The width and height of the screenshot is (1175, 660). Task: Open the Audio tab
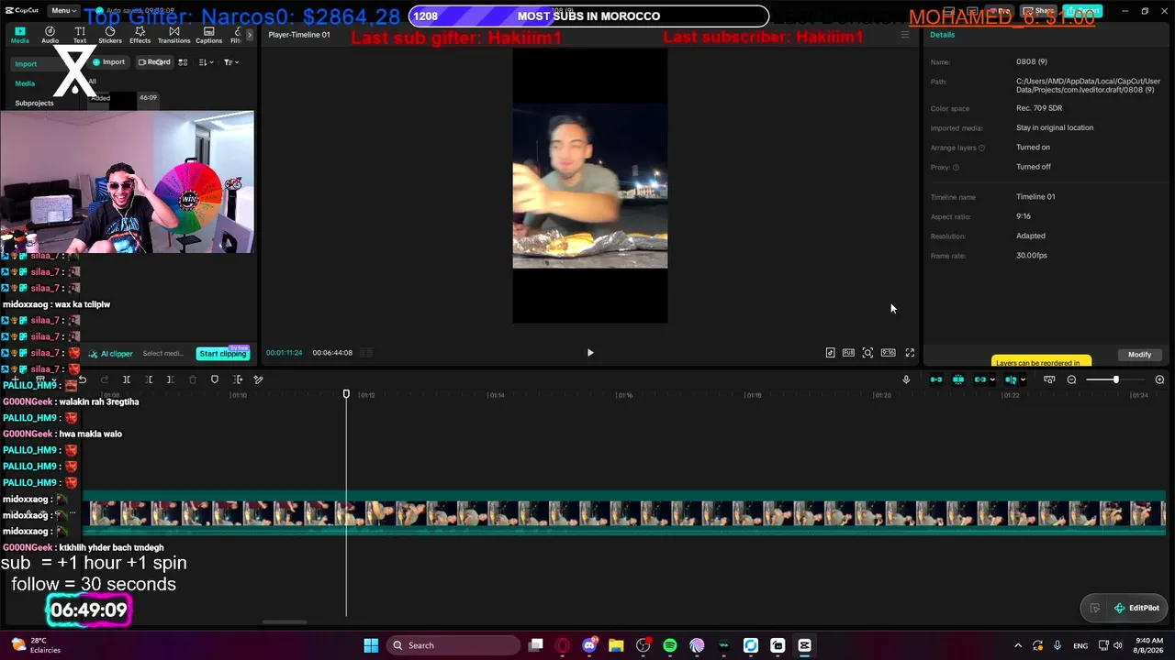(x=50, y=35)
